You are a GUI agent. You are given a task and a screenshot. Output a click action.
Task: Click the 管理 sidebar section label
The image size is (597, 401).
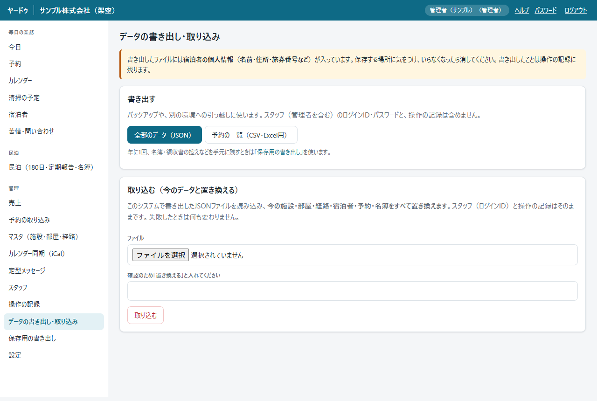point(14,188)
